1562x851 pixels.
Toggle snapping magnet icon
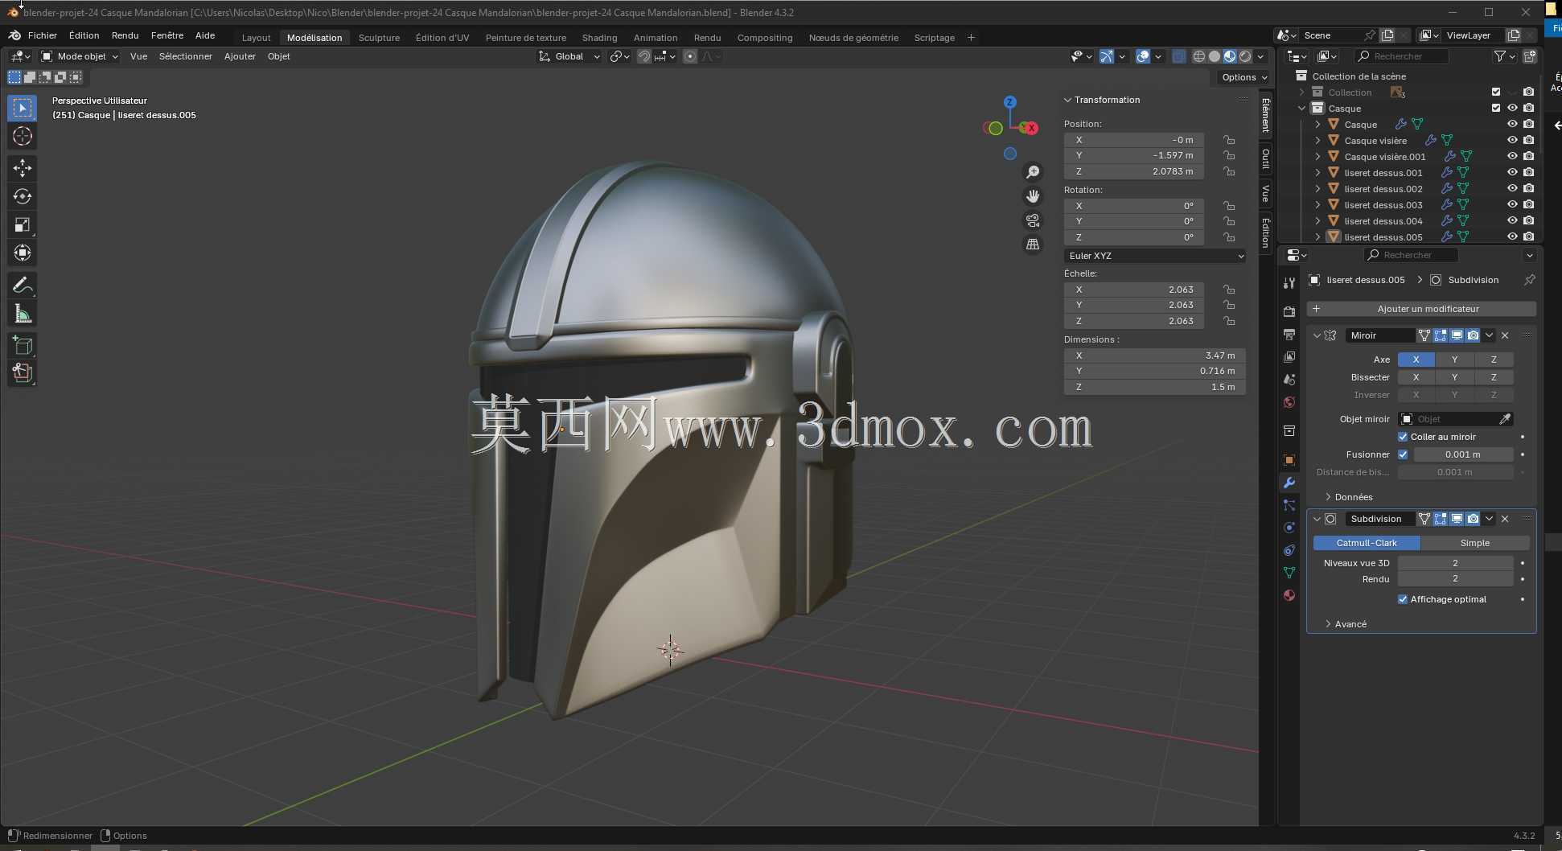pos(644,56)
